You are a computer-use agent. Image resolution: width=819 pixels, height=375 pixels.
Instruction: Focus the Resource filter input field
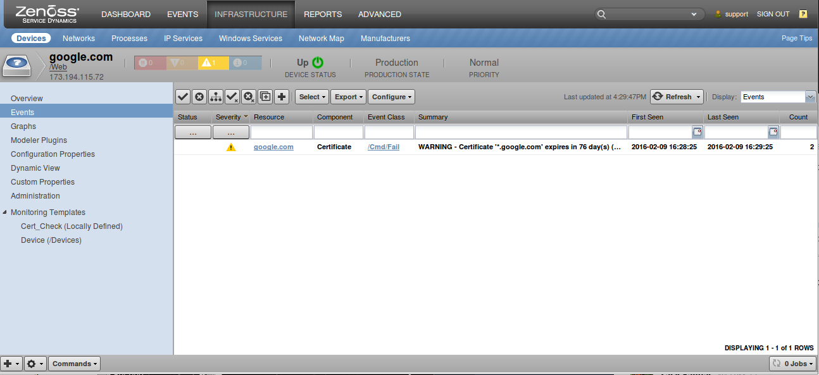pos(282,132)
